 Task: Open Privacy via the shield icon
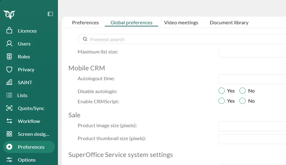click(x=9, y=69)
